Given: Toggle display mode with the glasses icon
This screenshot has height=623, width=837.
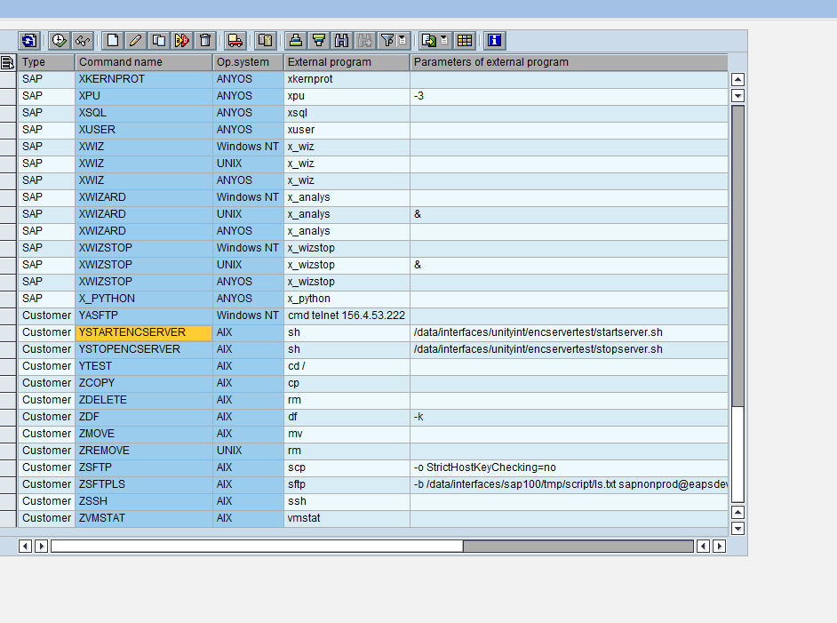Looking at the screenshot, I should pyautogui.click(x=81, y=40).
